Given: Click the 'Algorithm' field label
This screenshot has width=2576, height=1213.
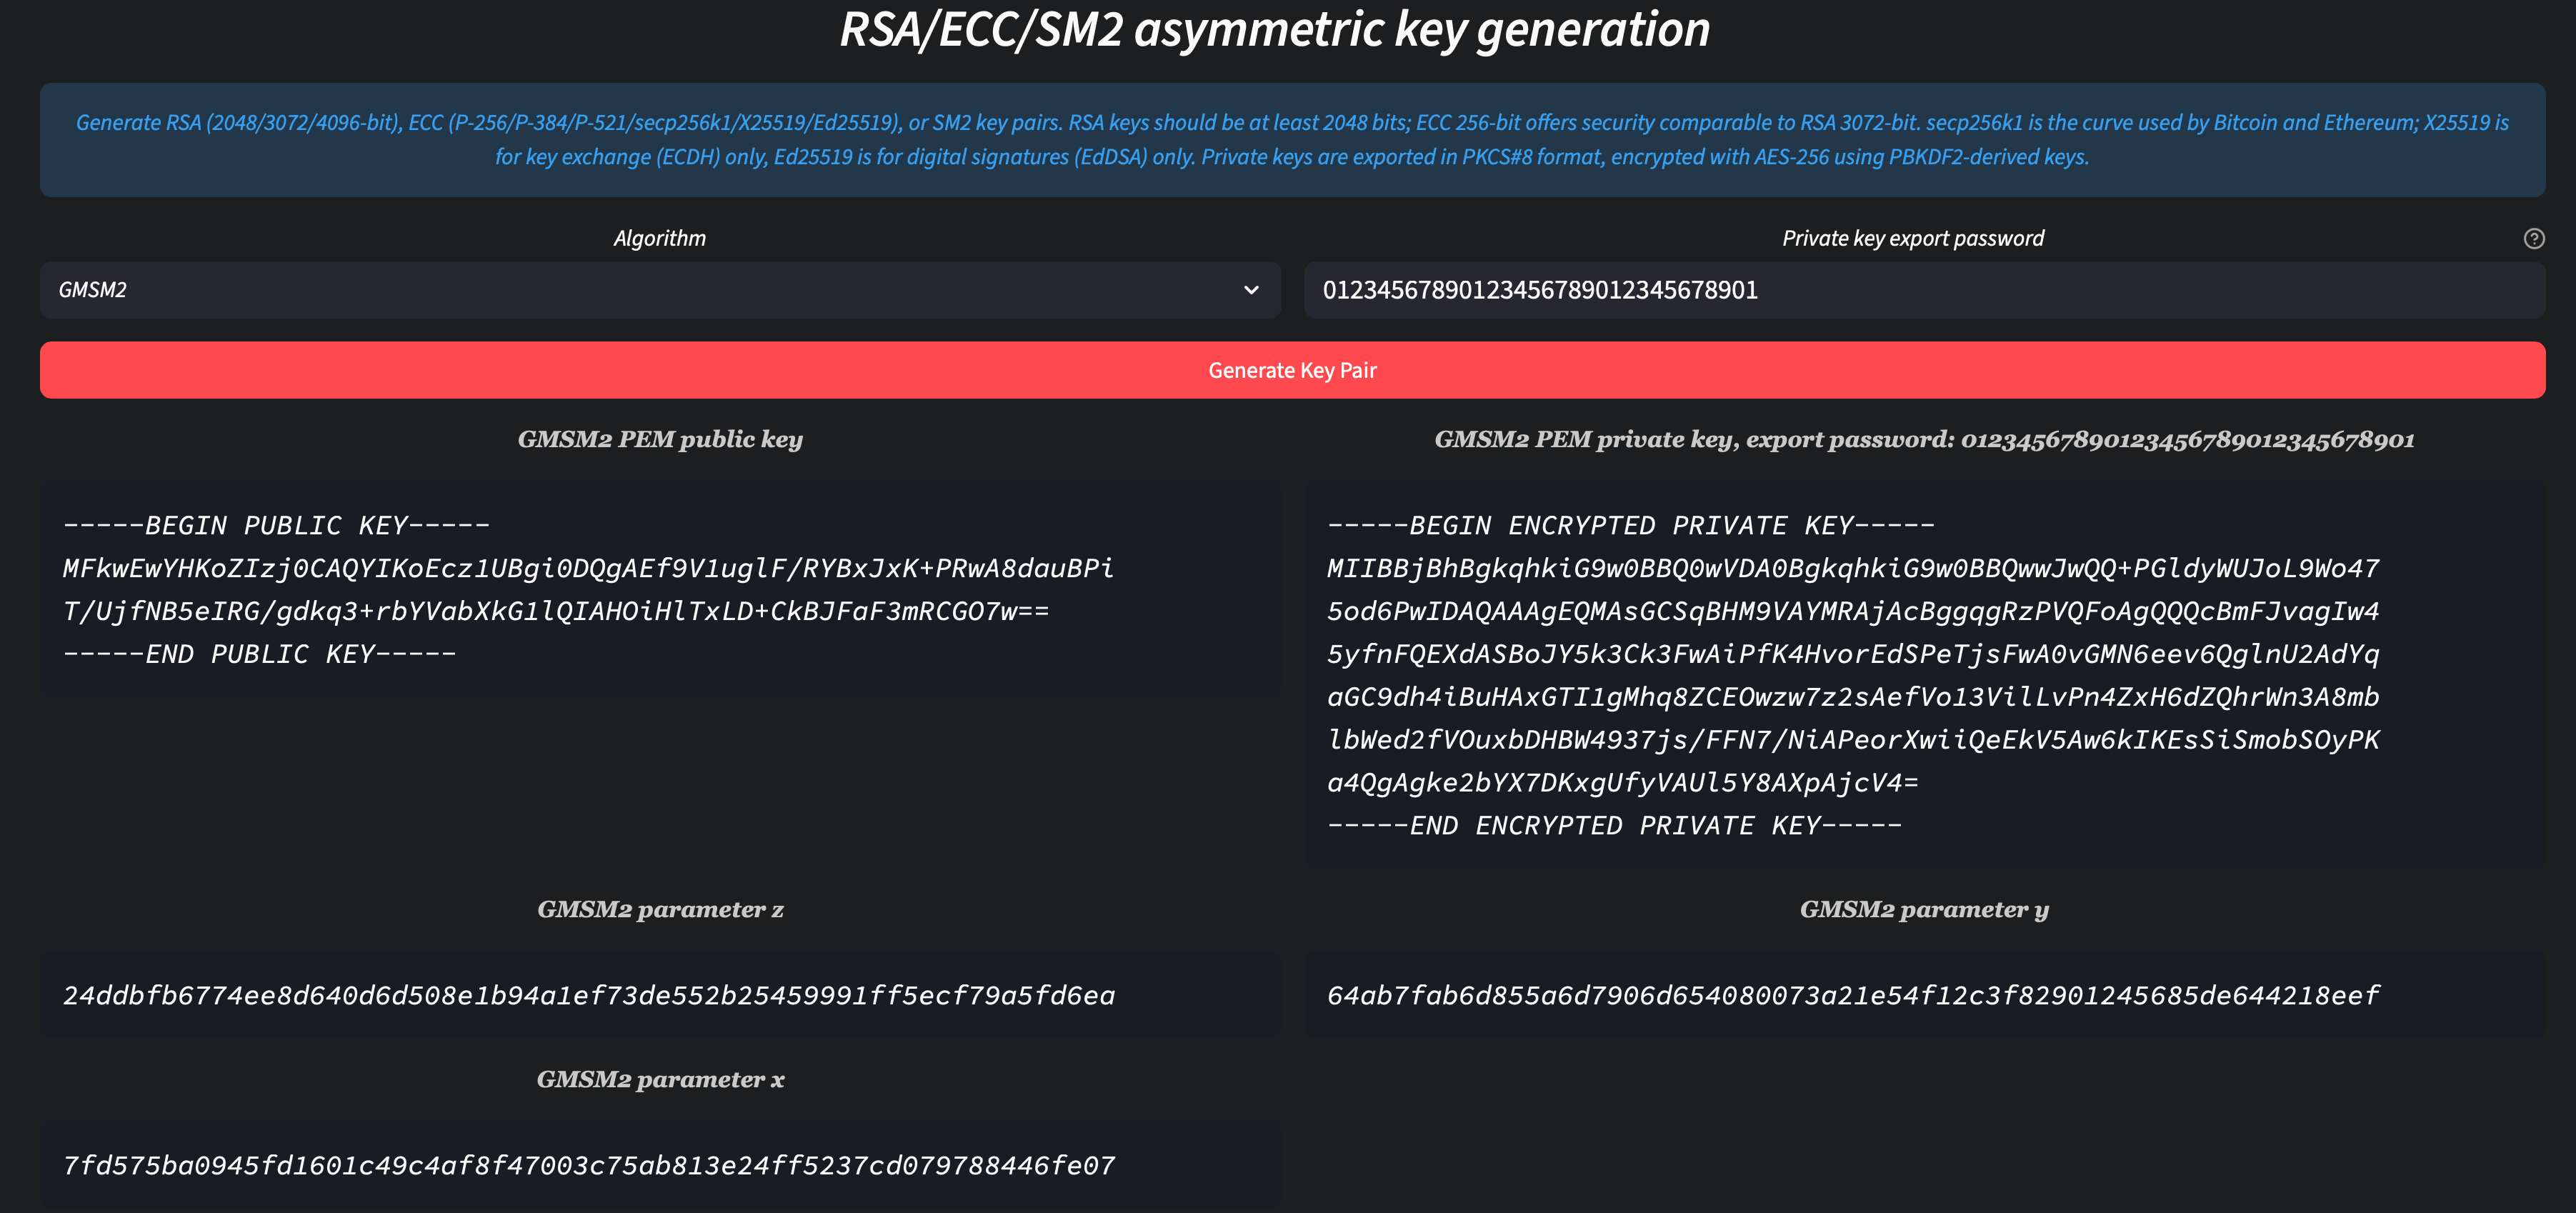Looking at the screenshot, I should pyautogui.click(x=660, y=238).
